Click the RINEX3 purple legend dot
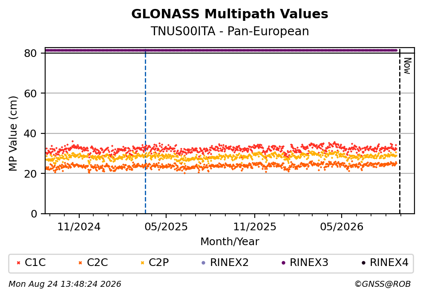Viewport: 423px width, 297px height. pos(283,263)
